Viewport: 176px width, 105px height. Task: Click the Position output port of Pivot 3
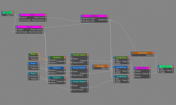point(38,76)
